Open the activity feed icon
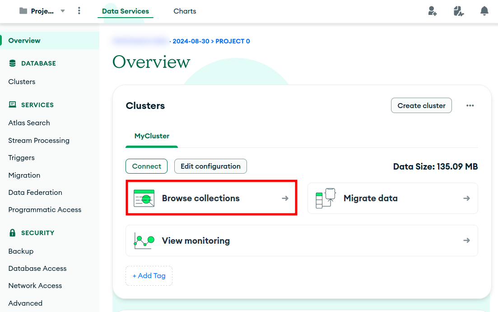The width and height of the screenshot is (498, 312). tap(459, 11)
